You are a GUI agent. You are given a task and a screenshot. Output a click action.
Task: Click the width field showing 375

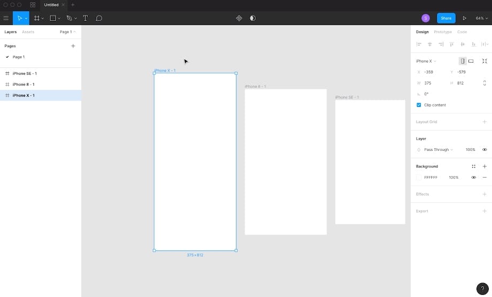tap(430, 83)
